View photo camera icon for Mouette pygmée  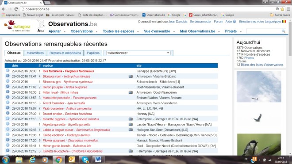click(x=131, y=119)
